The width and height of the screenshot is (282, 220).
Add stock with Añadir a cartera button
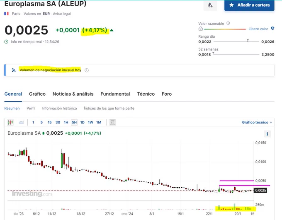[249, 5]
